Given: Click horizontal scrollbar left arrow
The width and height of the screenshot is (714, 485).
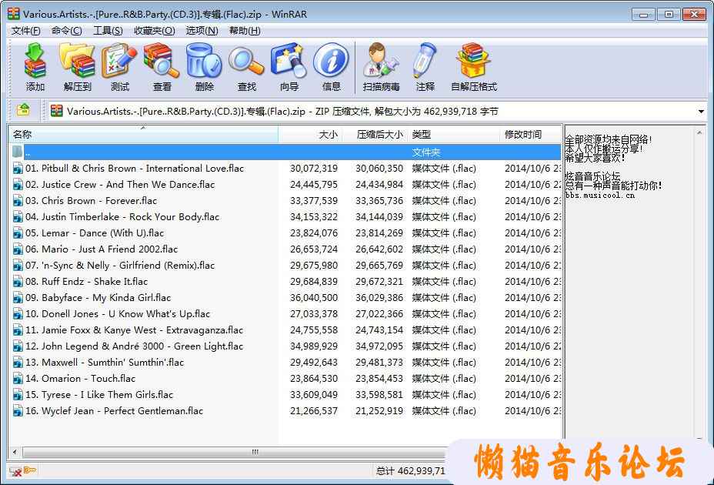Looking at the screenshot, I should coord(15,452).
